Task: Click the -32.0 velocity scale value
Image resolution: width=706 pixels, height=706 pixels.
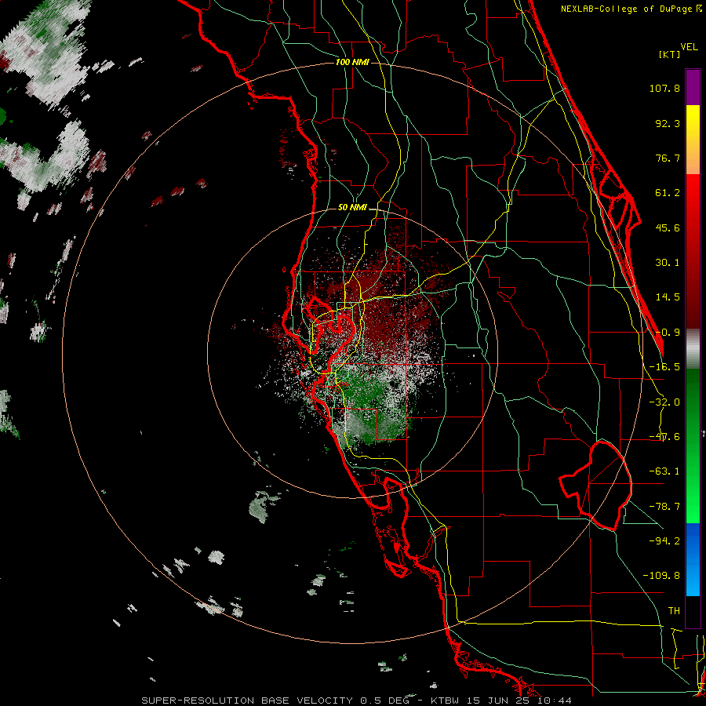Action: pyautogui.click(x=664, y=402)
